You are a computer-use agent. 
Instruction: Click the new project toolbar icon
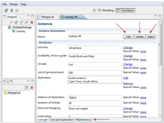point(6,10)
